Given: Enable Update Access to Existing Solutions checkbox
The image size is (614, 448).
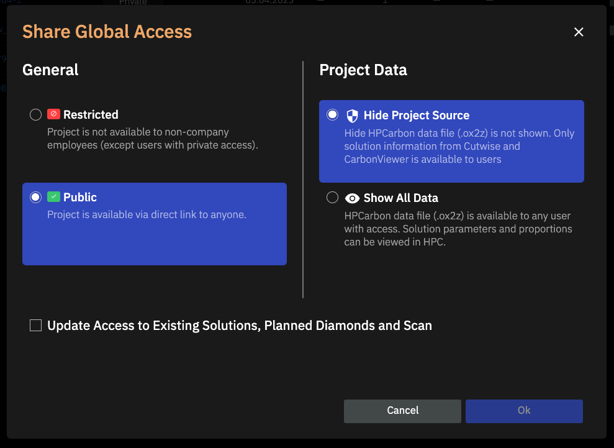Looking at the screenshot, I should pyautogui.click(x=35, y=326).
